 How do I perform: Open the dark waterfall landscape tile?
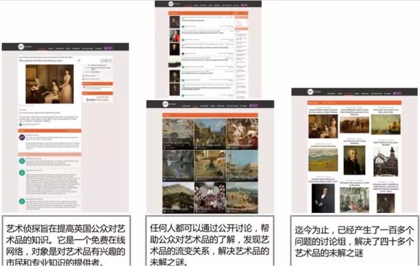click(178, 166)
